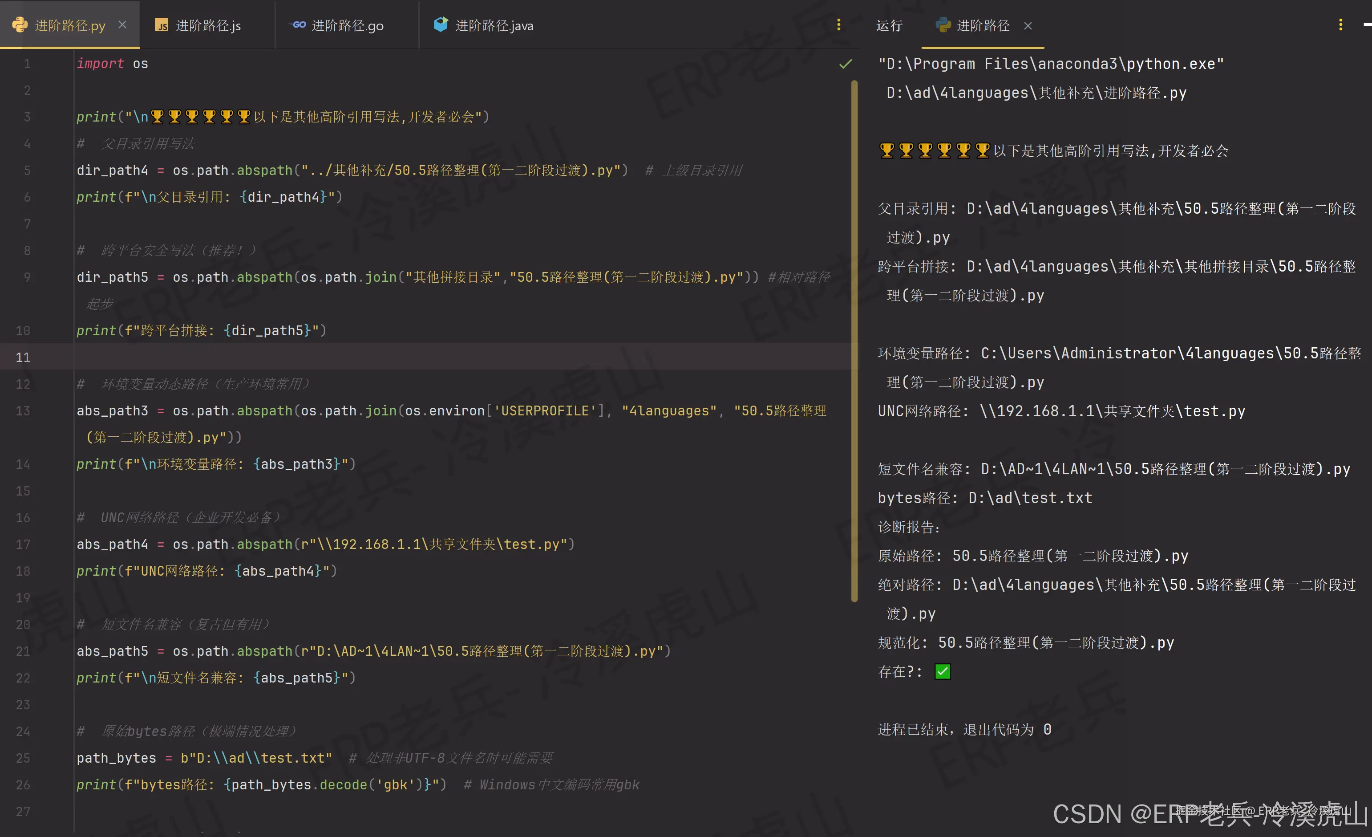
Task: Click the 'bytes路径: D:\ad\test.txt' output line
Action: (x=985, y=498)
